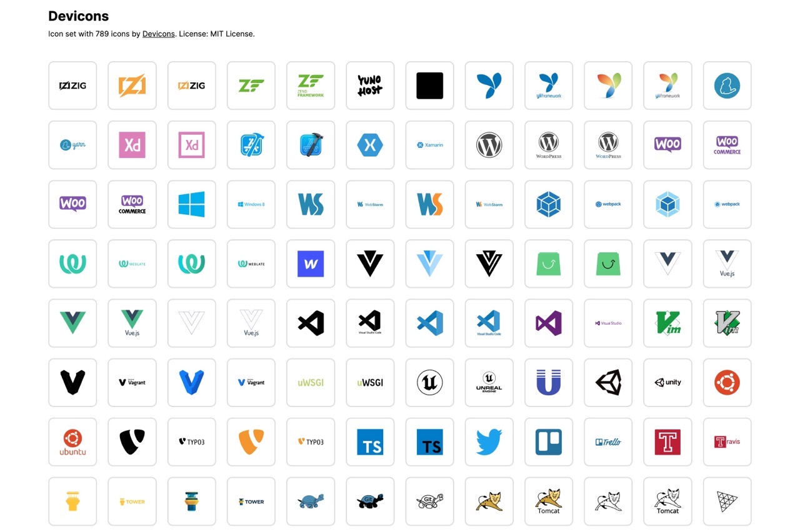Choose the TypeScript icon with black TS letters
This screenshot has height=532, width=800.
pos(430,442)
